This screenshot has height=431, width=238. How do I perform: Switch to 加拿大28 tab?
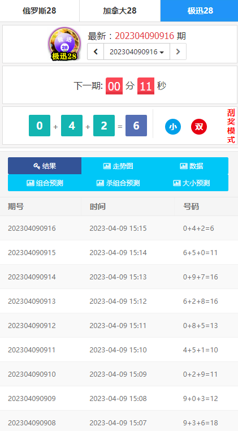(120, 11)
